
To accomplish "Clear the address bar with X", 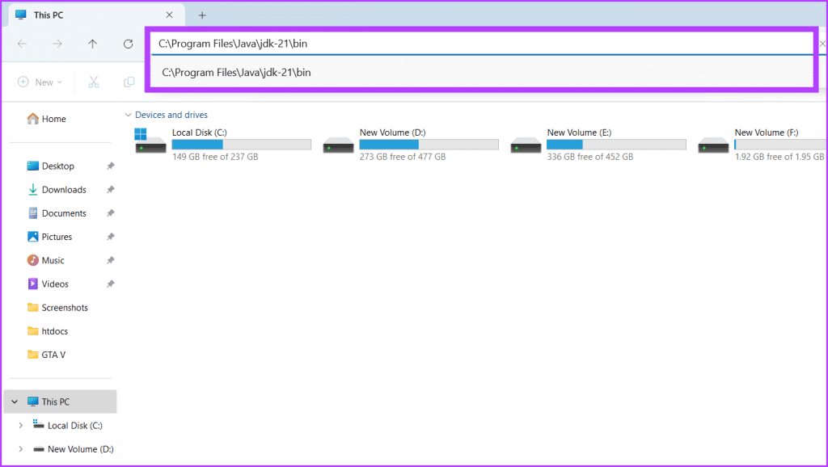I will point(822,44).
